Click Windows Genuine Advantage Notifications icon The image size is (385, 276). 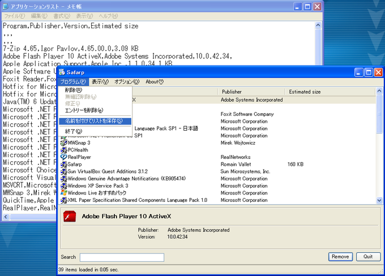click(64, 179)
